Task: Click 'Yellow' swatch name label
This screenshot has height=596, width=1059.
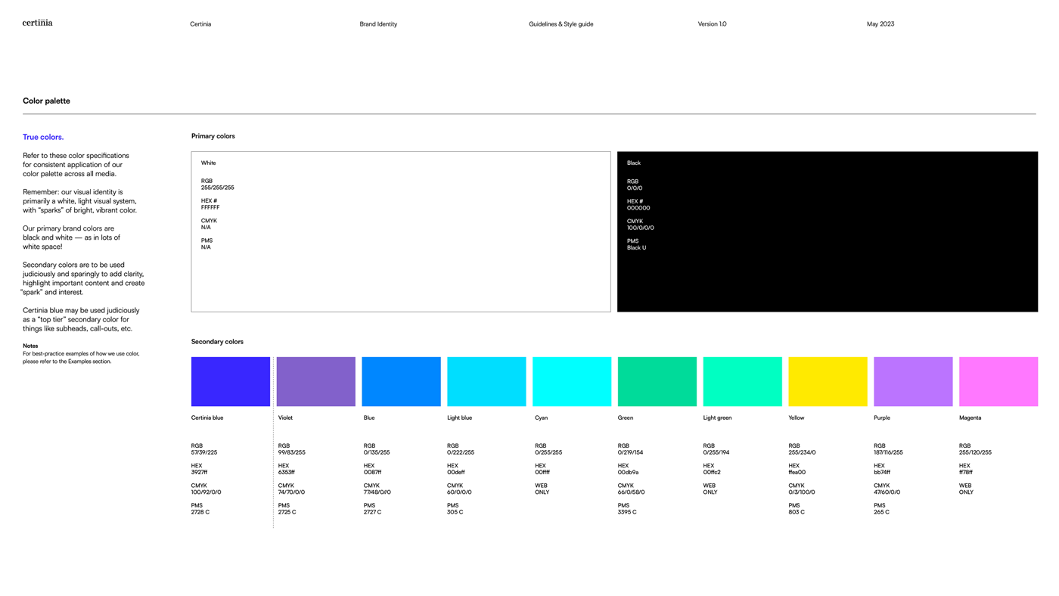Action: point(796,418)
